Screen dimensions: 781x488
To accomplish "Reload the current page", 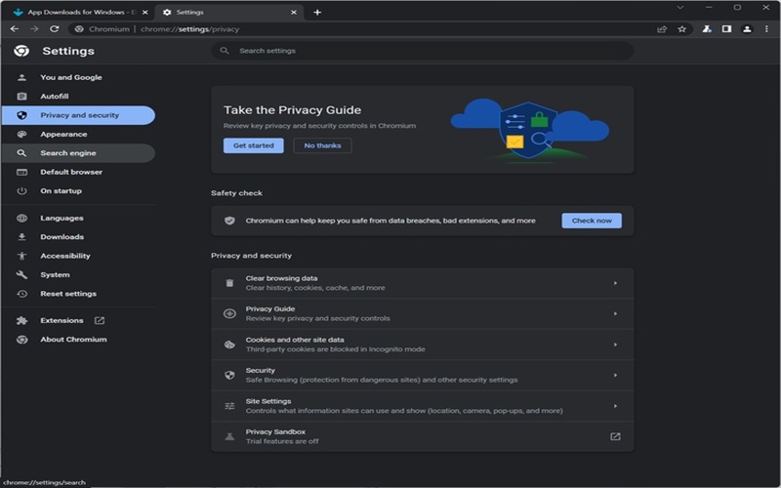I will [55, 29].
